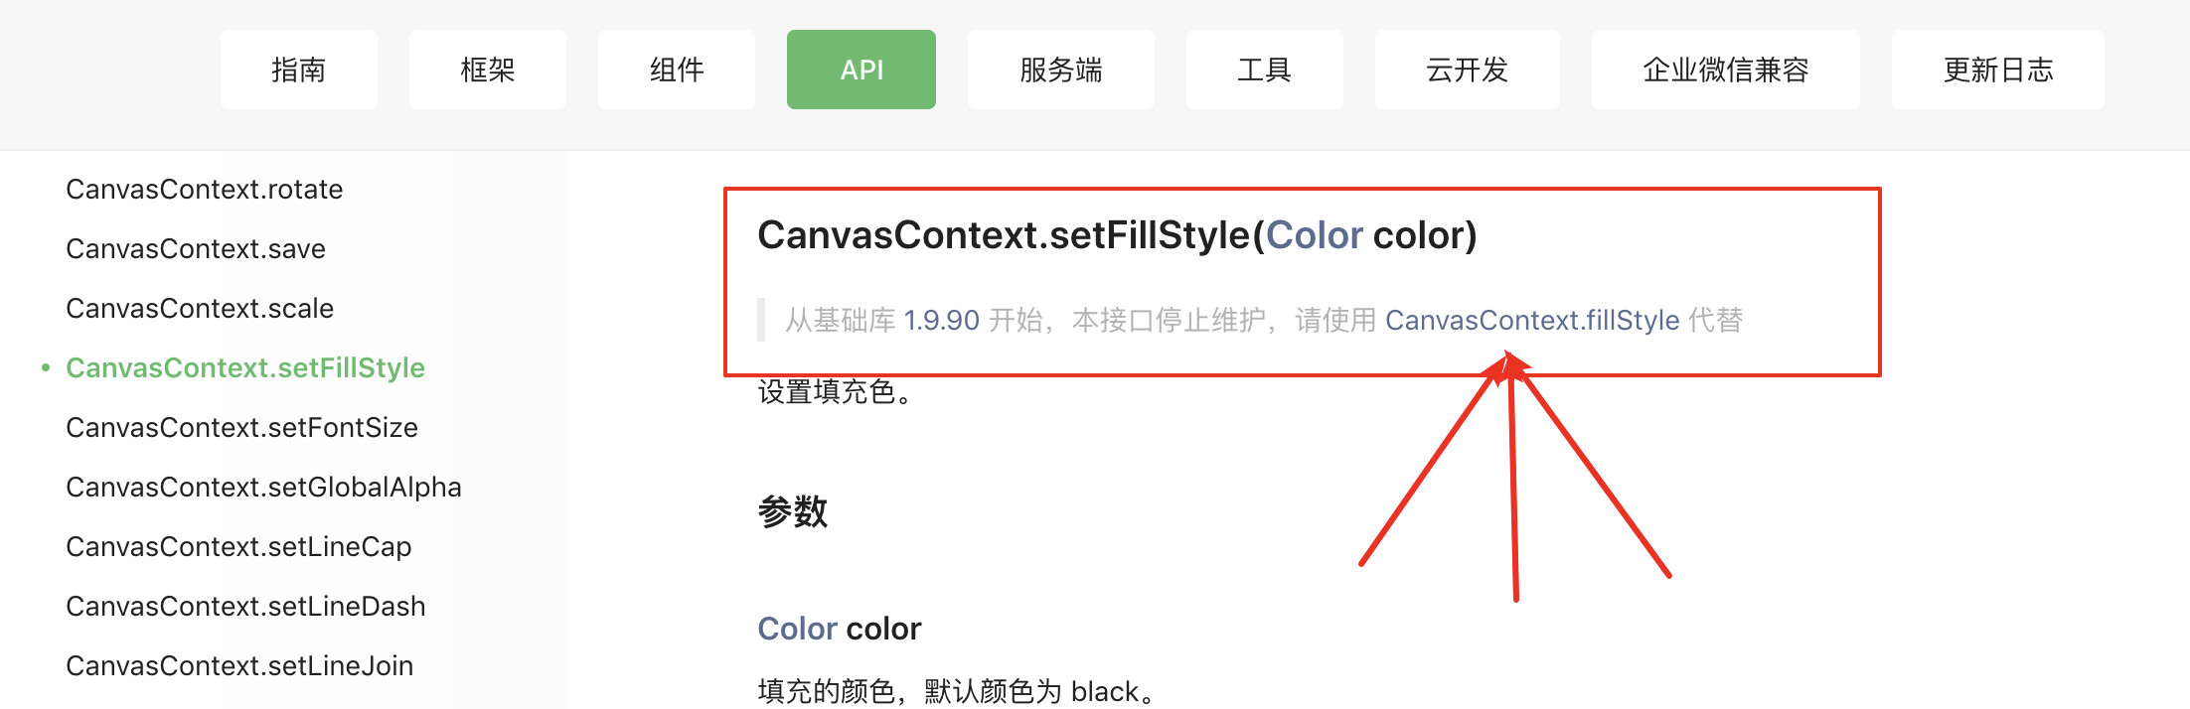Viewport: 2190px width, 709px height.
Task: Go to CanvasContext.scale in sidebar
Action: pos(200,308)
